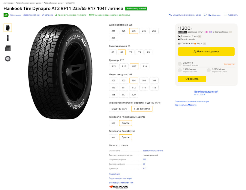Screen dimensions: 246x190
Task: Select the 2938₽×4мес installment option
Action: click(x=180, y=70)
